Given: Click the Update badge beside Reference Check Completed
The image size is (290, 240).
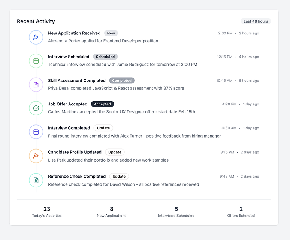Looking at the screenshot, I should [x=119, y=176].
